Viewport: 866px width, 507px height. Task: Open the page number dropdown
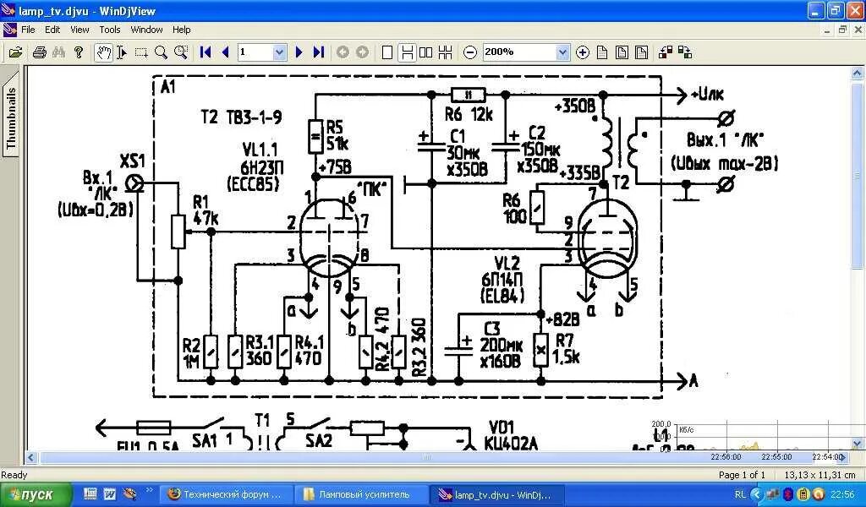click(x=279, y=52)
